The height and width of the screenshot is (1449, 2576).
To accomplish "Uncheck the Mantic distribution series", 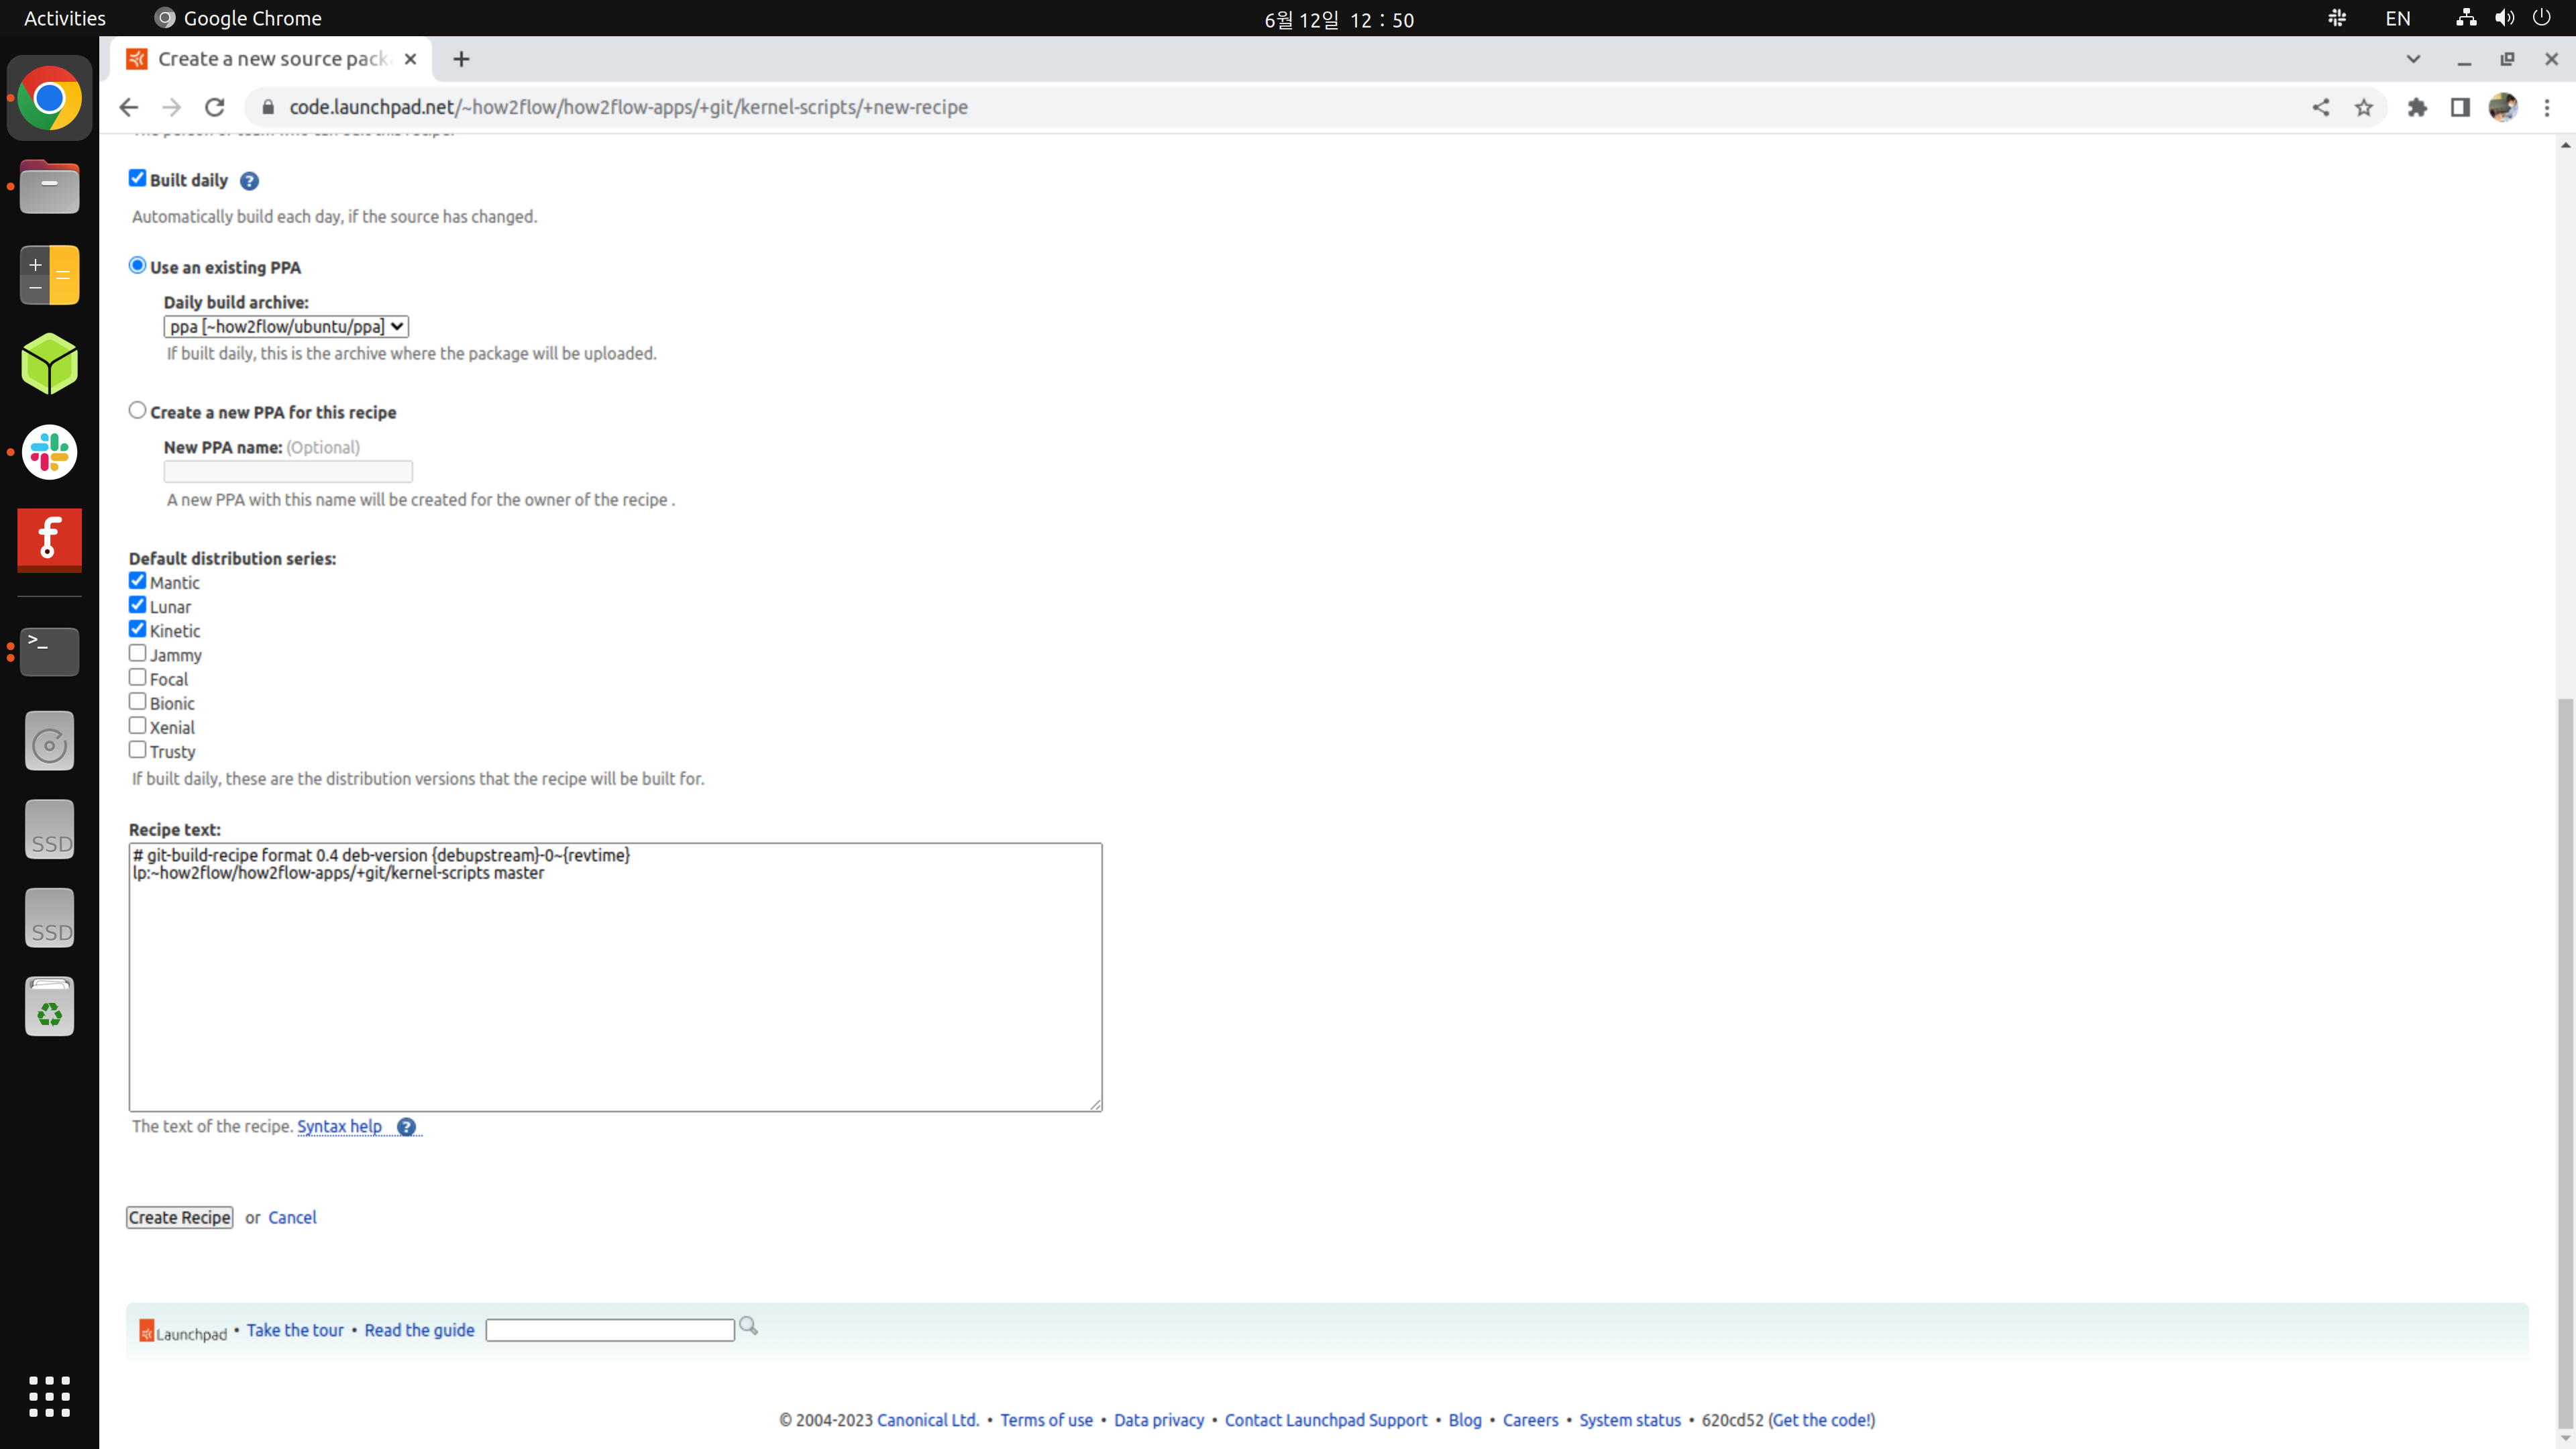I will 137,581.
